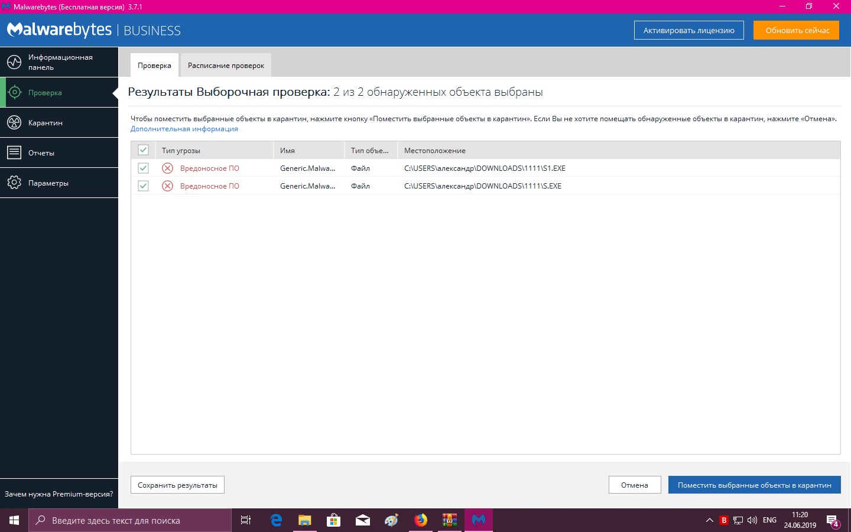Viewport: 851px width, 532px height.
Task: Launch Microsoft Edge from the taskbar
Action: pos(276,520)
